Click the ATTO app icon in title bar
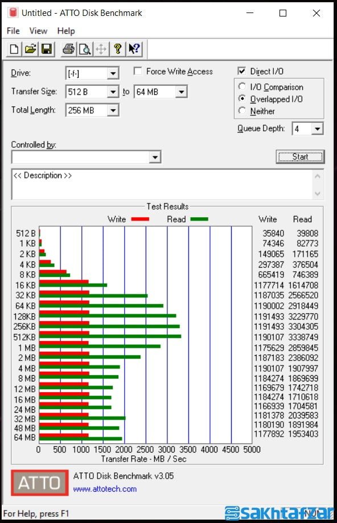The width and height of the screenshot is (337, 523). [x=13, y=13]
